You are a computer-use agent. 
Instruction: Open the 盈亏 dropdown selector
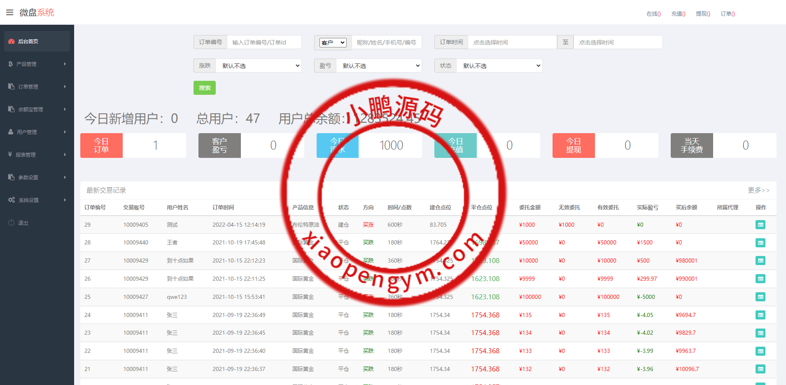pyautogui.click(x=379, y=66)
